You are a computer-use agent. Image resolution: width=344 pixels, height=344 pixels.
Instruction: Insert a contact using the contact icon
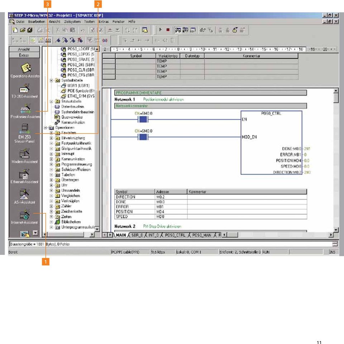tap(157, 40)
